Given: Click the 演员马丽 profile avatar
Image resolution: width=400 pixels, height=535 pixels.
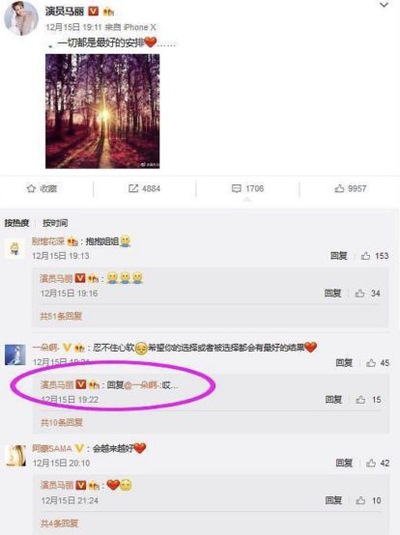Looking at the screenshot, I should [21, 18].
